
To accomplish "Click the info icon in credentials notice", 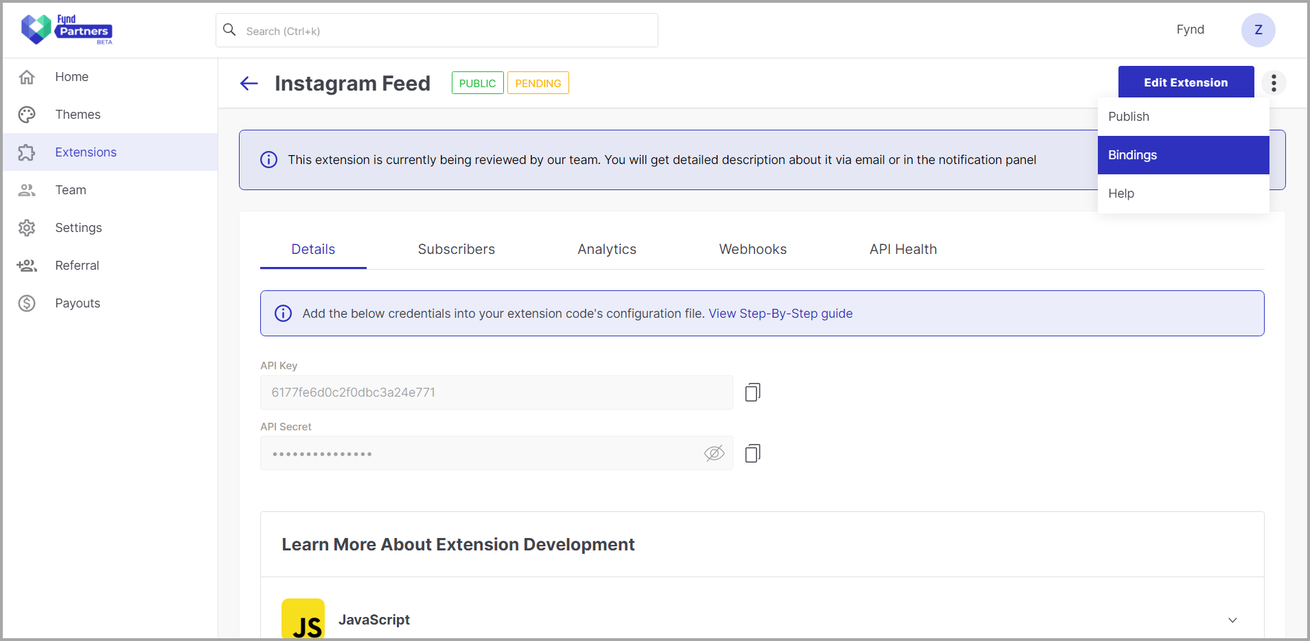I will click(283, 314).
